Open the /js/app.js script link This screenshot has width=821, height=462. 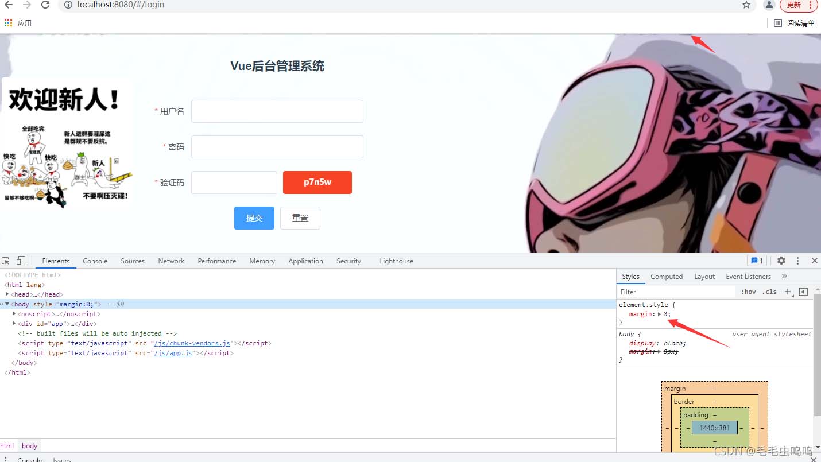point(172,353)
